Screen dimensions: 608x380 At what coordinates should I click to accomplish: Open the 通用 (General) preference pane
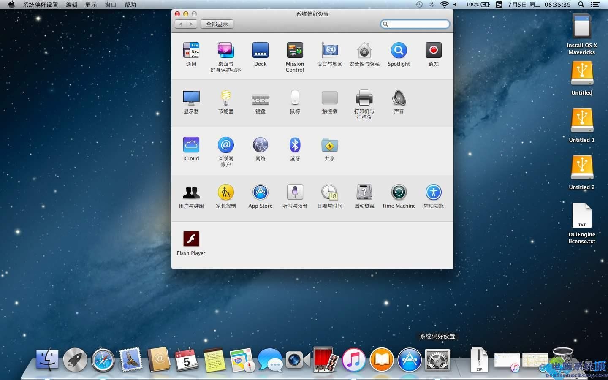pos(191,50)
